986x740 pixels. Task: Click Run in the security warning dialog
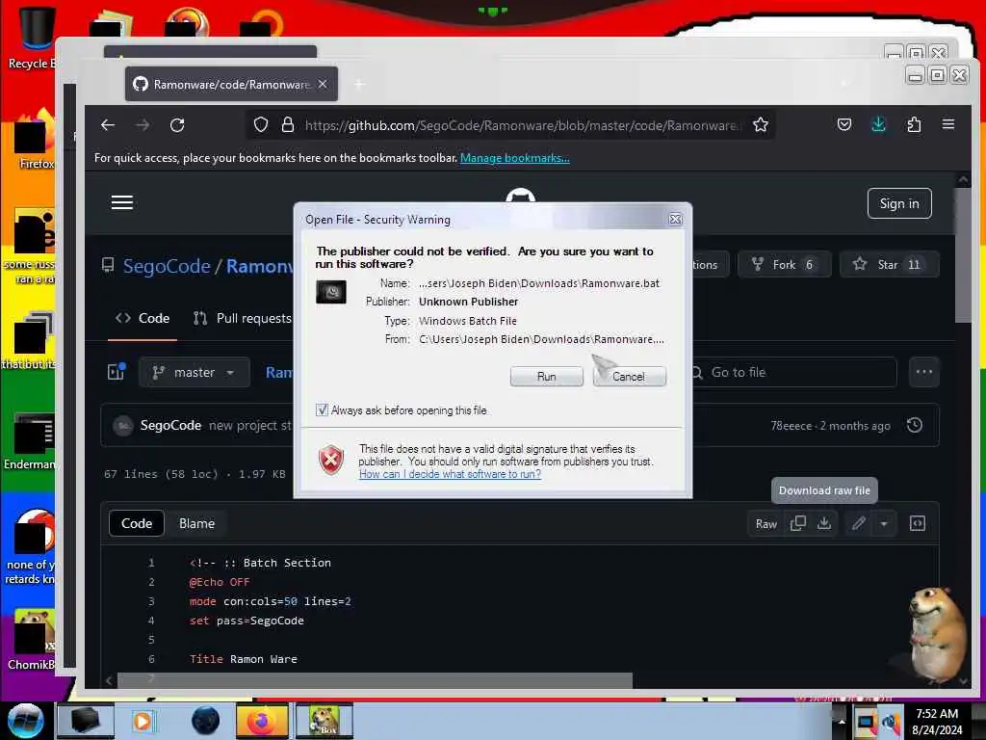pyautogui.click(x=546, y=377)
